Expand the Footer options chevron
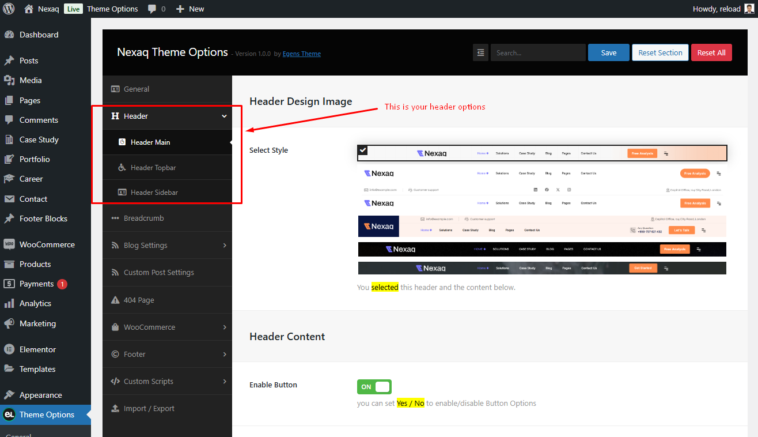The height and width of the screenshot is (437, 758). pyautogui.click(x=225, y=354)
